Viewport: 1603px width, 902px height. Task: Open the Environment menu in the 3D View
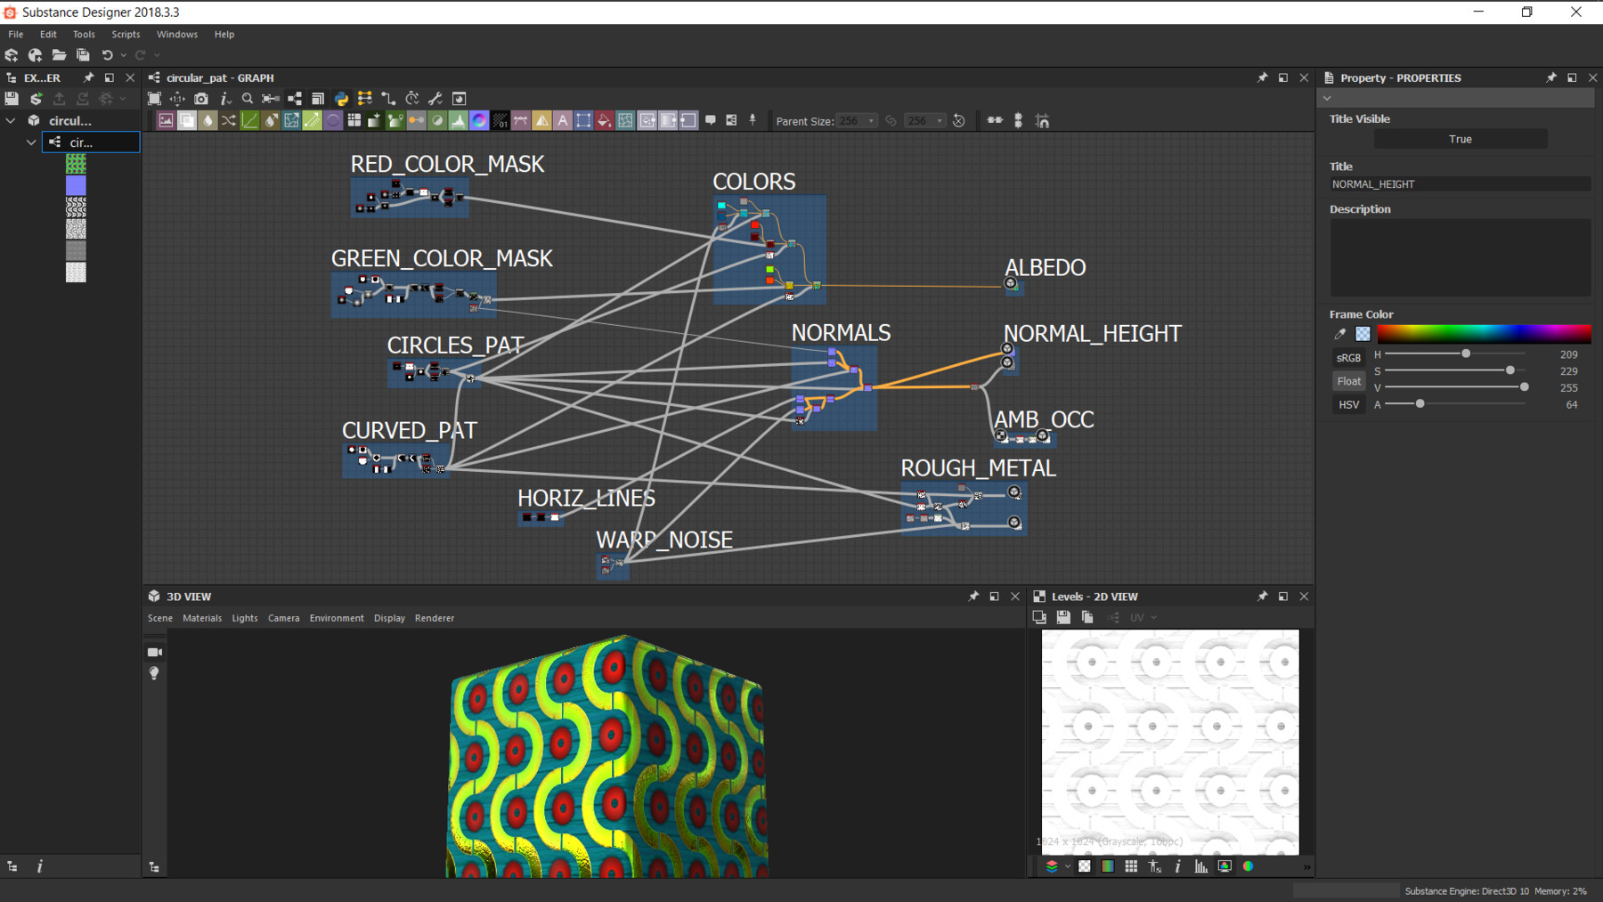[336, 618]
